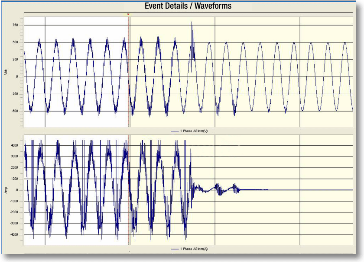Click the current legend blue line swatch

(175, 249)
